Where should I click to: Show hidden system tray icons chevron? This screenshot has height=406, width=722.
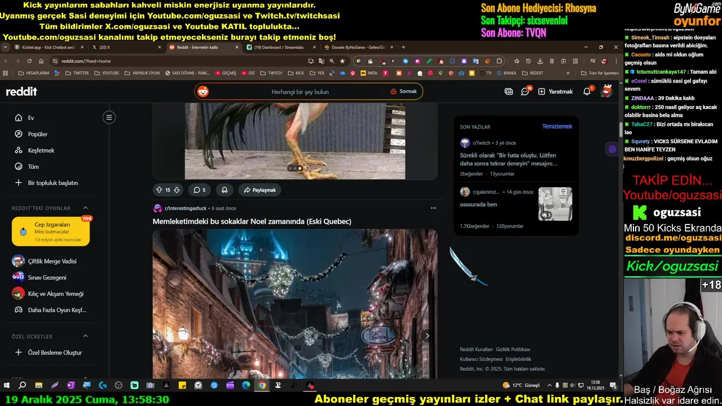tap(548, 385)
